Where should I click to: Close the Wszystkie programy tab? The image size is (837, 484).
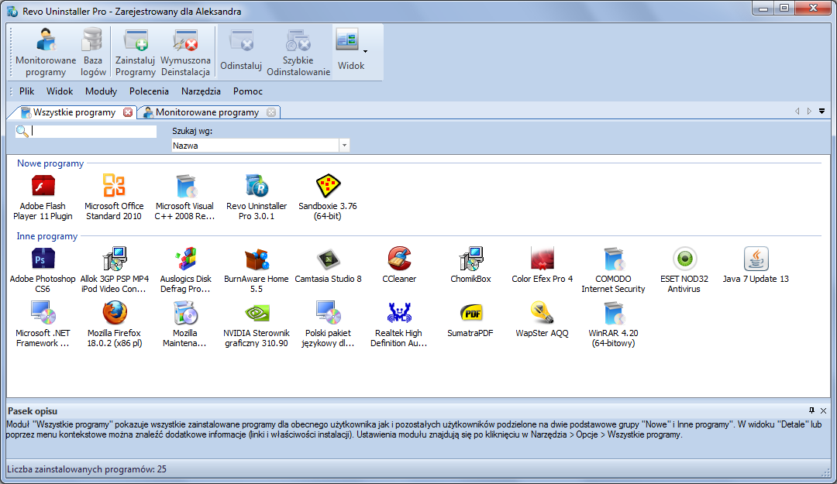[128, 112]
